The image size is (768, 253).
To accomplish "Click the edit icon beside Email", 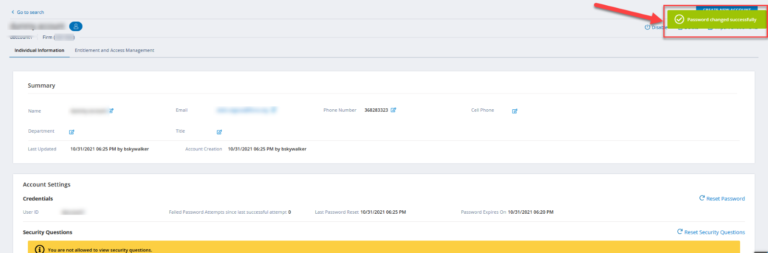I will click(274, 110).
